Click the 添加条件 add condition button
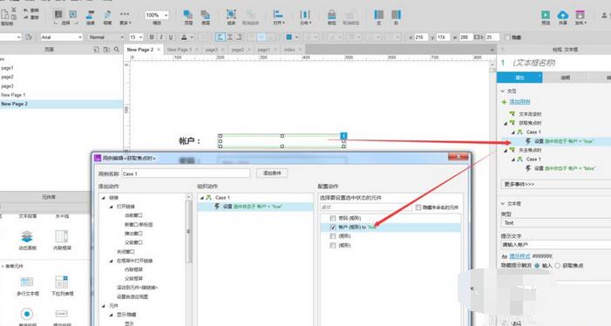Viewport: 611px width, 326px height. tap(272, 173)
